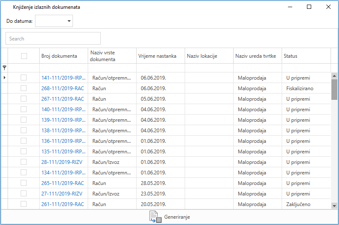Screen dimensions: 339x225
Task: Check the box for 268-111/2019-RAC row
Action: click(x=24, y=88)
